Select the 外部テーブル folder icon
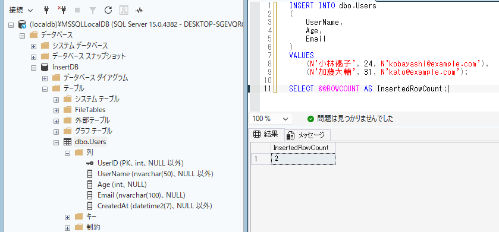 pos(67,120)
